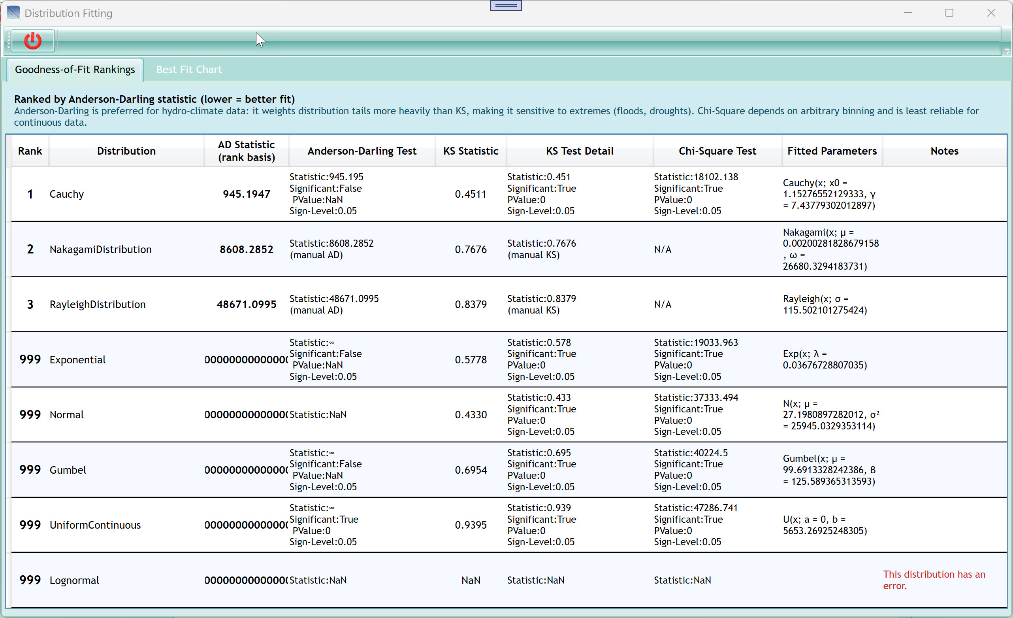Image resolution: width=1013 pixels, height=618 pixels.
Task: Click KS statistic value 0.7676
Action: pyautogui.click(x=471, y=249)
